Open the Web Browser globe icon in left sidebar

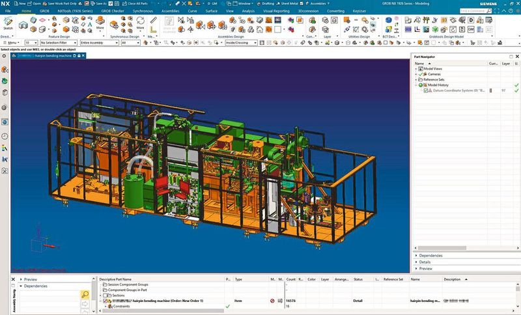(x=5, y=122)
